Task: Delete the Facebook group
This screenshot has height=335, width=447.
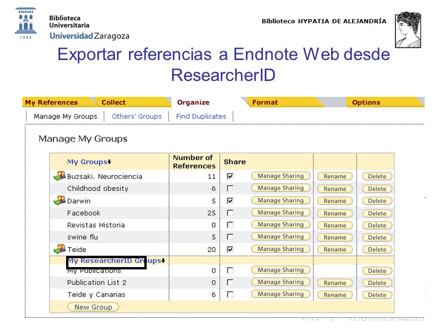Action: click(377, 213)
